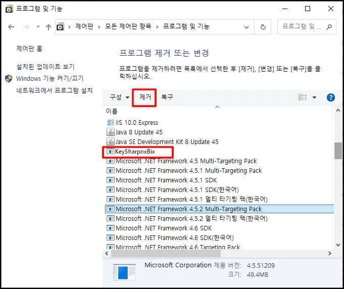Click the vertical scrollbar thumb

coord(338,151)
